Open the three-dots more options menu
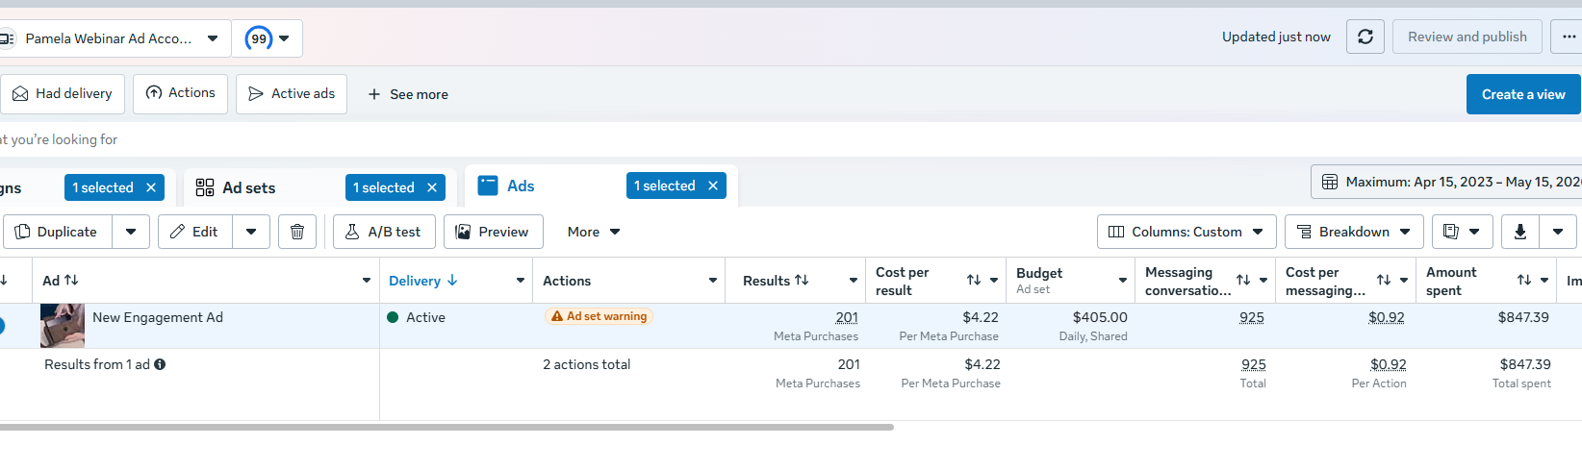The width and height of the screenshot is (1582, 470). 1569,37
